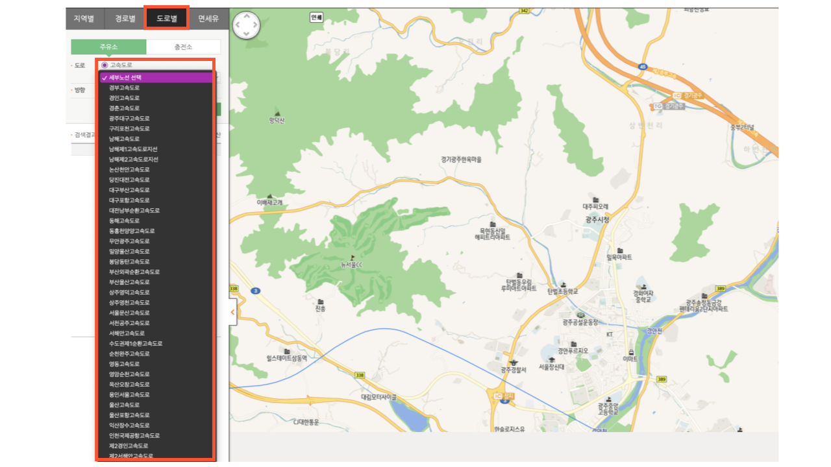Click the 대주피오레 apartment icon
831x467 pixels.
click(x=595, y=198)
